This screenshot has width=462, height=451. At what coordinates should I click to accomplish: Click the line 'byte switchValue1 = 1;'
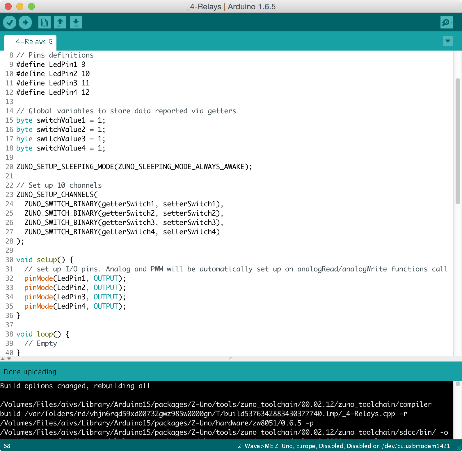(x=61, y=120)
